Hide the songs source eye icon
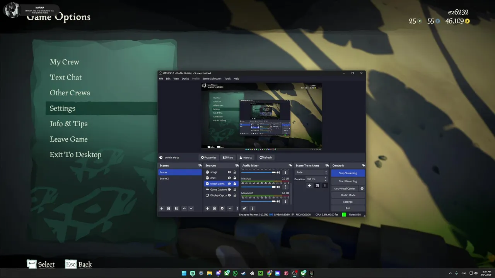This screenshot has width=495, height=278. click(x=229, y=172)
